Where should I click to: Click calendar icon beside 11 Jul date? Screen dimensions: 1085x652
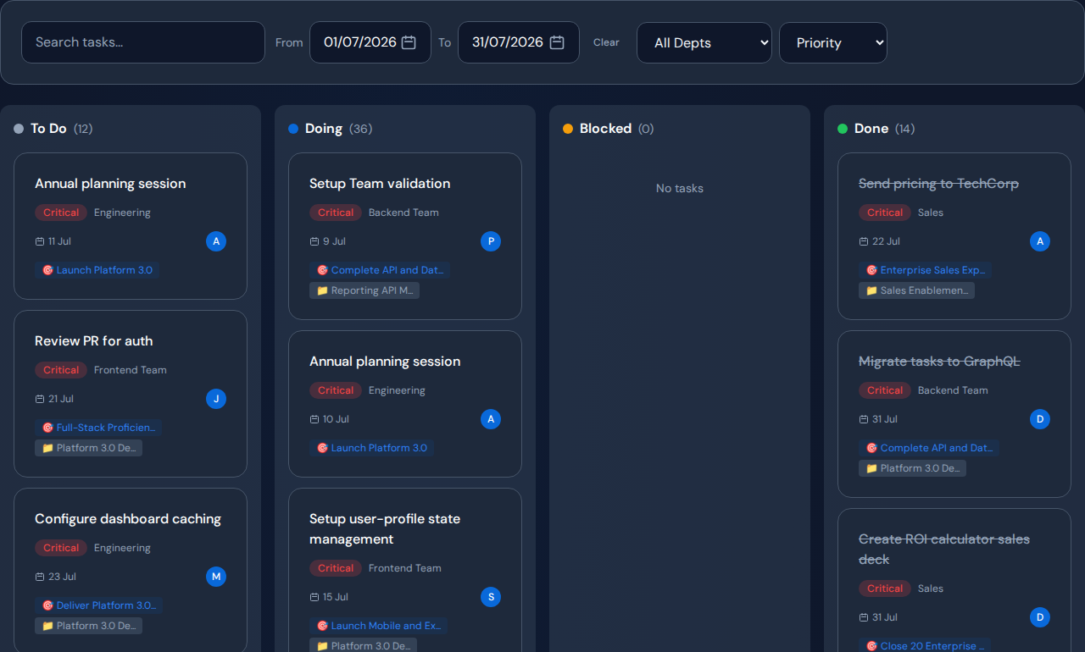[40, 241]
